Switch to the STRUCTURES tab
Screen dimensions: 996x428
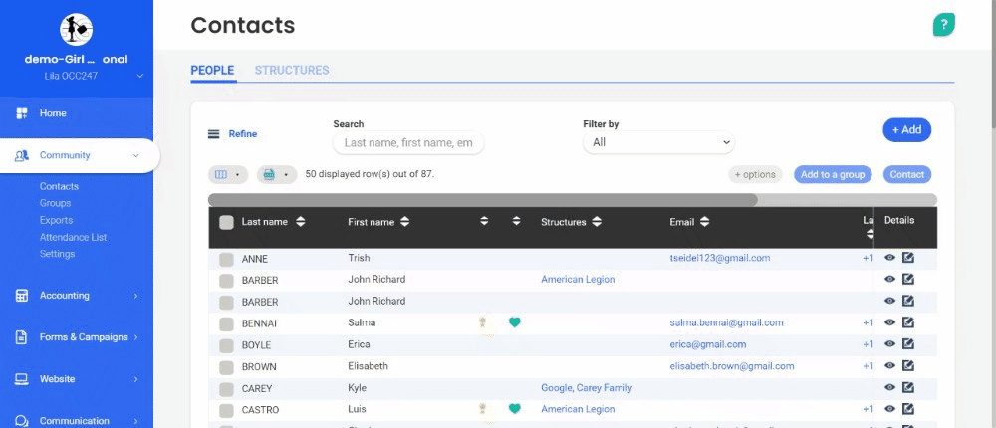[x=292, y=71]
